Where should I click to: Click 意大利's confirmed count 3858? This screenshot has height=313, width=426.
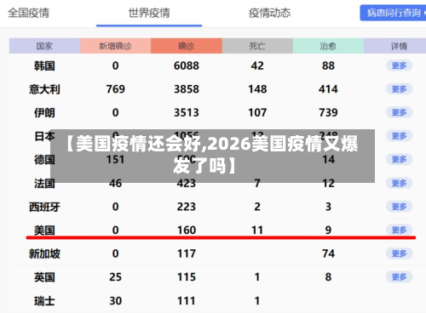coord(187,89)
